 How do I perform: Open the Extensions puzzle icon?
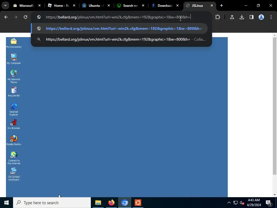(218, 17)
